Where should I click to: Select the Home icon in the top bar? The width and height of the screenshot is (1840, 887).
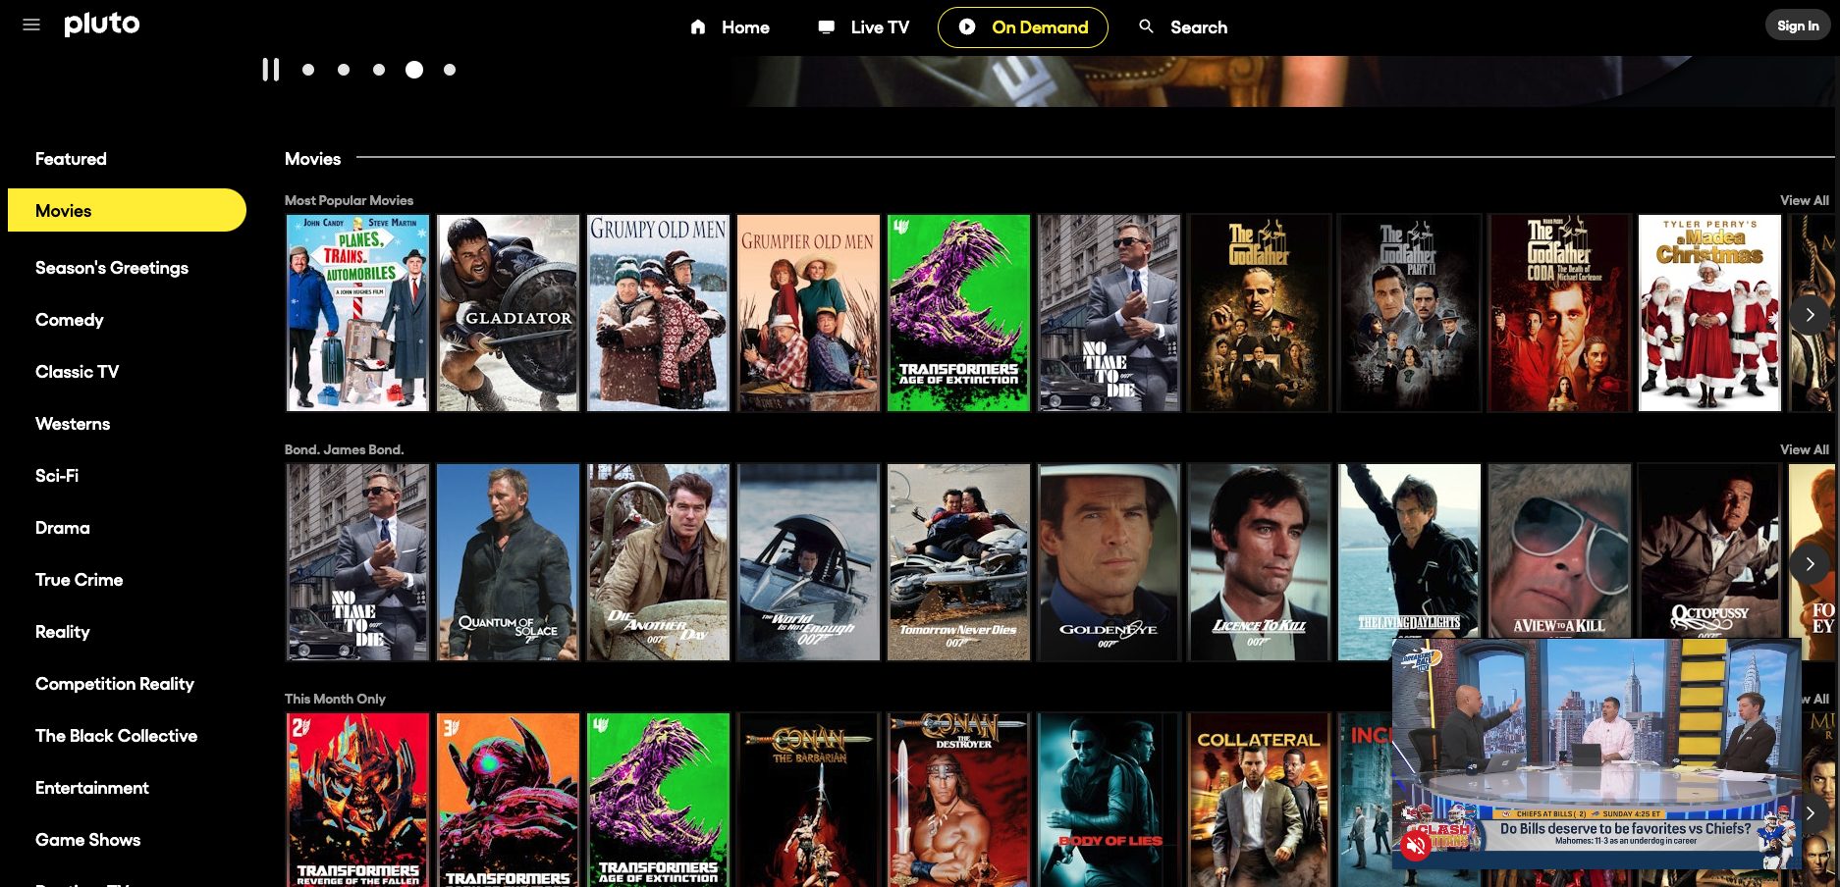698,26
